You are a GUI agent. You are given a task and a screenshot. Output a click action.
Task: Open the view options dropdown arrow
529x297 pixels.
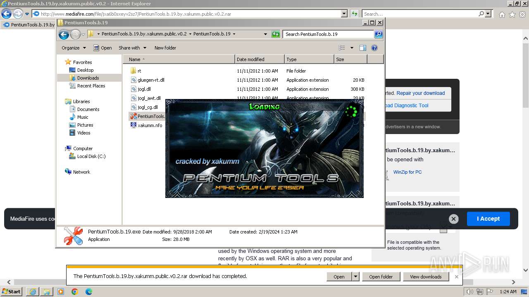pyautogui.click(x=352, y=48)
